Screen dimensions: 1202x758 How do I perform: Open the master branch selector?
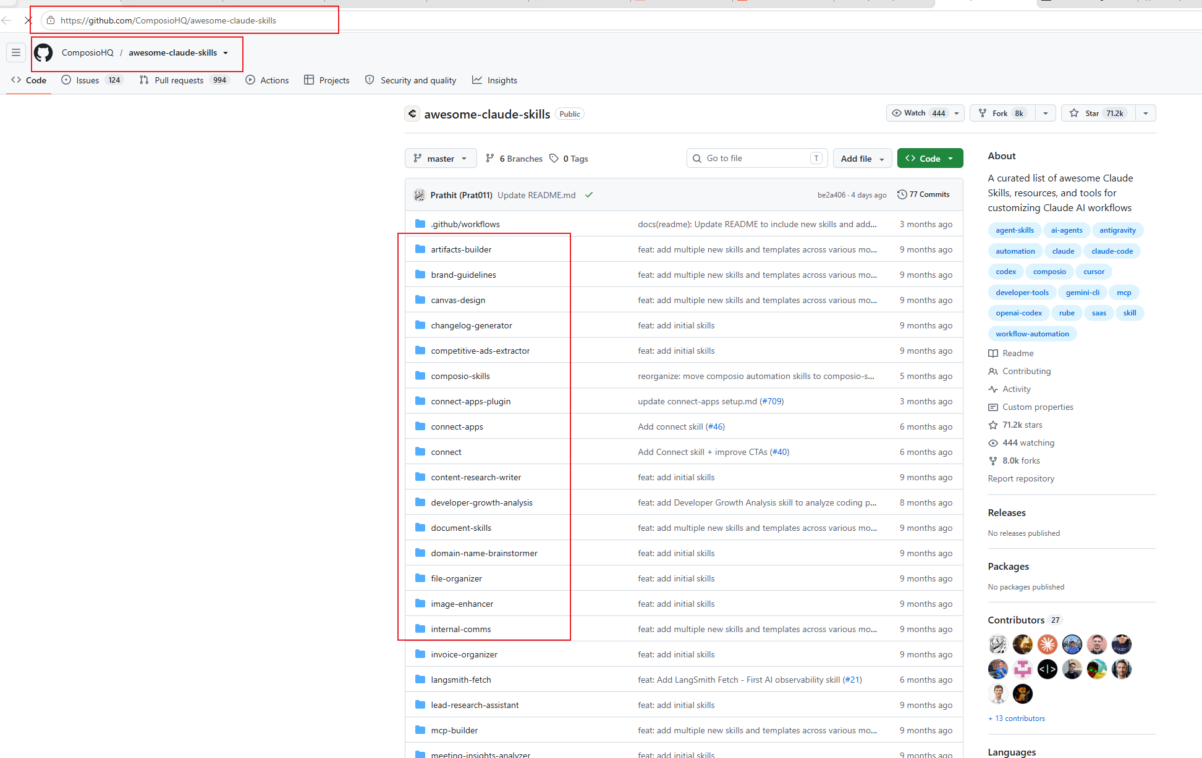(441, 159)
